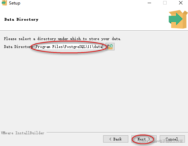Click the Setup title text in title bar
The width and height of the screenshot is (188, 146).
point(14,3)
